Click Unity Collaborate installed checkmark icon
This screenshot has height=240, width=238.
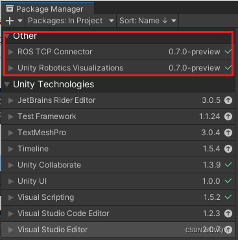[x=228, y=165]
